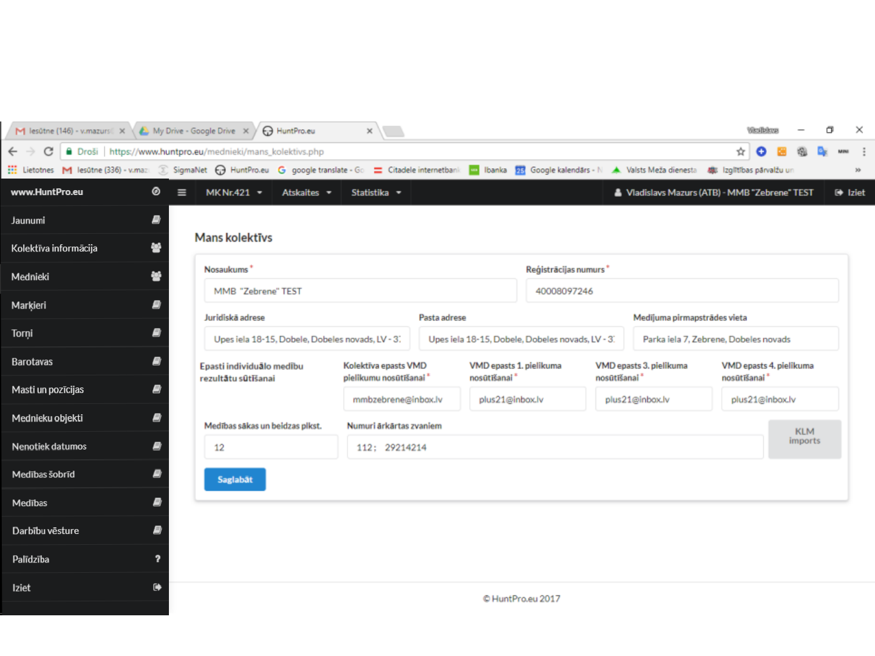The image size is (875, 656).
Task: Click the VMD epasts 1. pielikuma field
Action: point(527,399)
